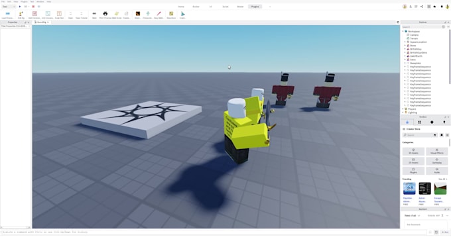This screenshot has height=241, width=451.
Task: Choose the Gameplay category
Action: [x=436, y=161]
